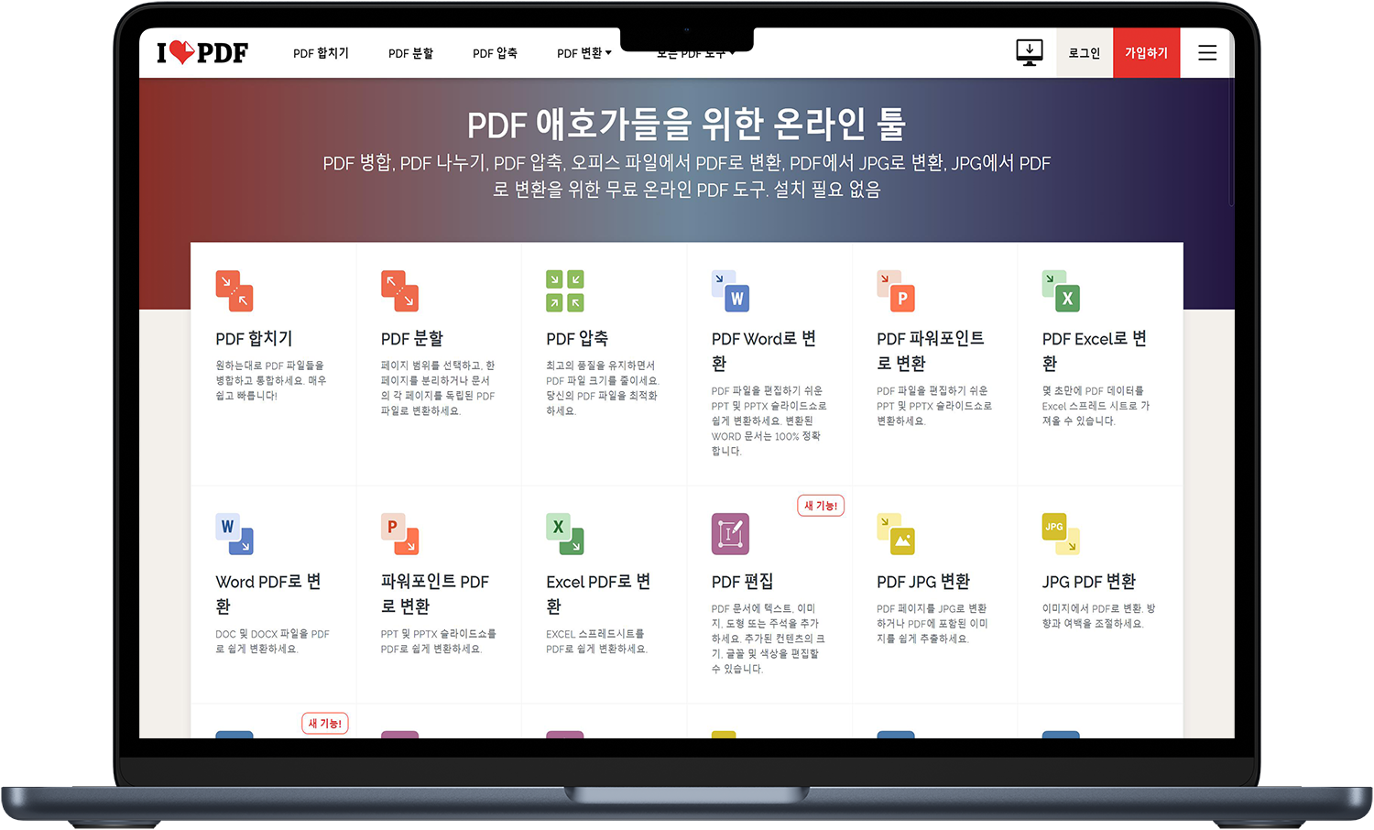Click the PDF Excel로 변환 icon

pos(1061,290)
